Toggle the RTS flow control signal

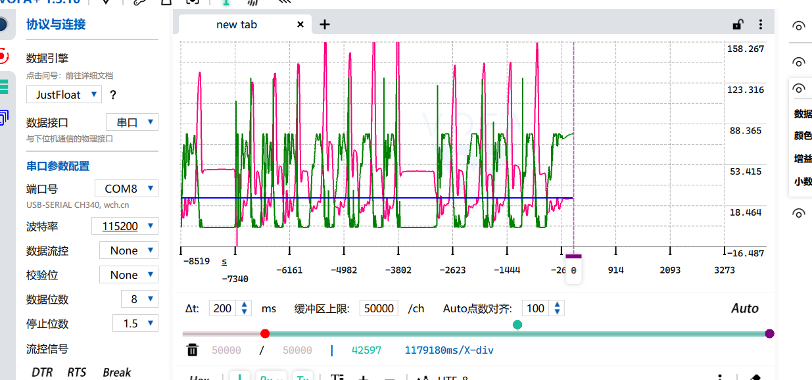(77, 372)
